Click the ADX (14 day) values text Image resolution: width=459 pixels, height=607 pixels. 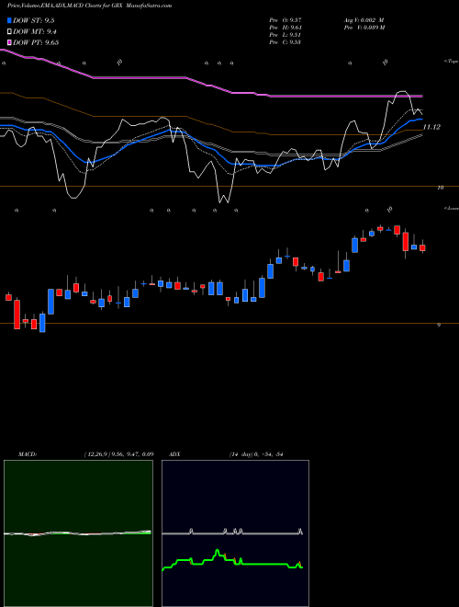pyautogui.click(x=256, y=454)
